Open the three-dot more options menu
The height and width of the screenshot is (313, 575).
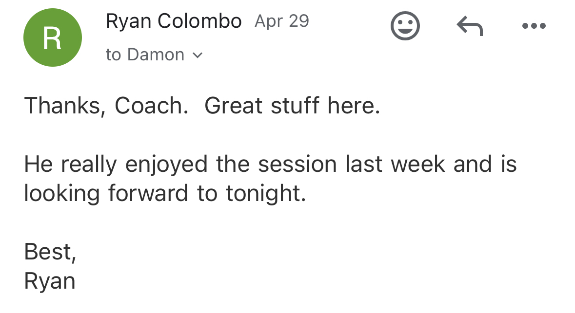pyautogui.click(x=534, y=26)
